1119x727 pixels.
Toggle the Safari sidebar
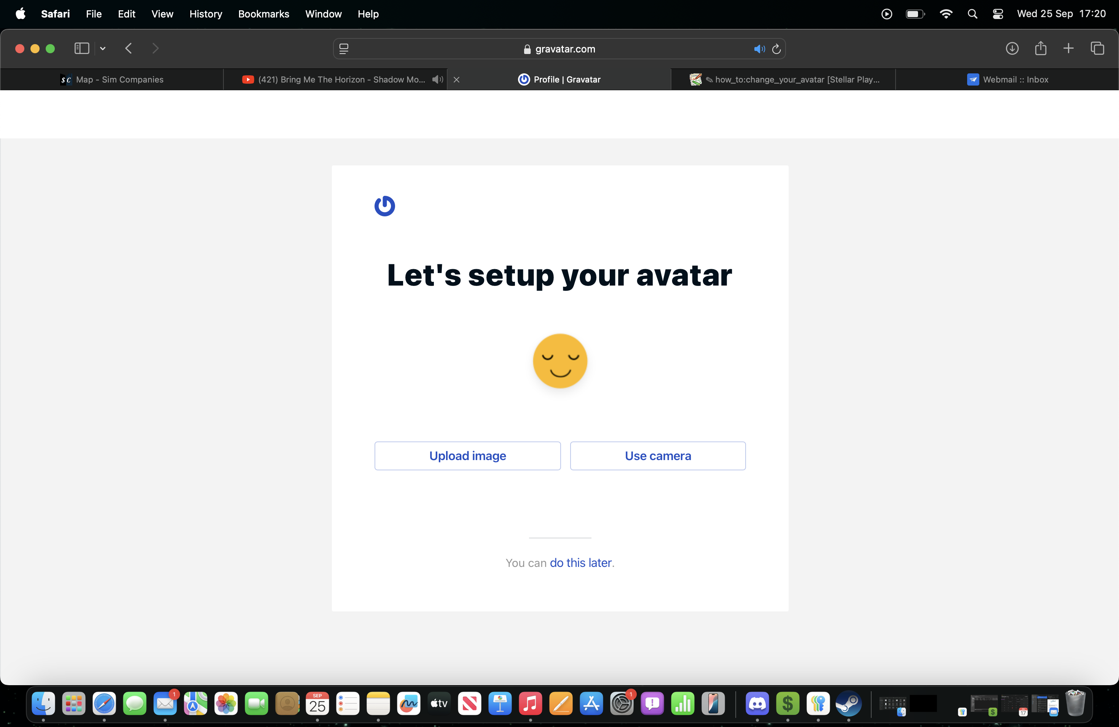pos(81,48)
